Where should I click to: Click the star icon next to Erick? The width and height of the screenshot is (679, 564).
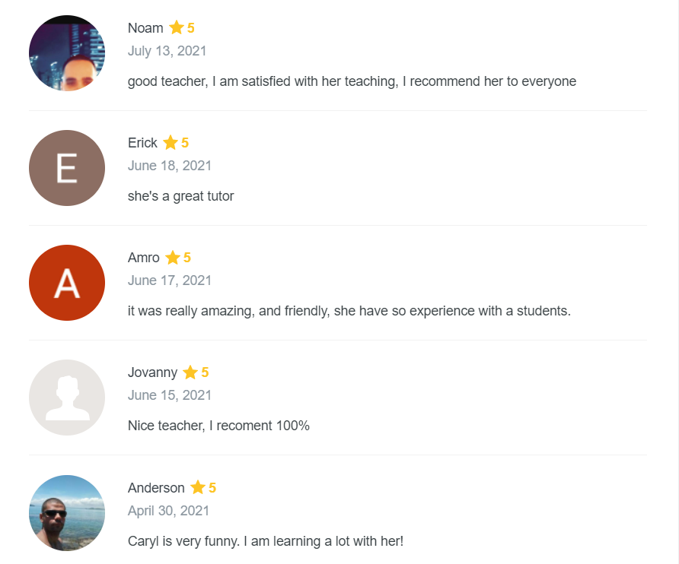pos(171,143)
